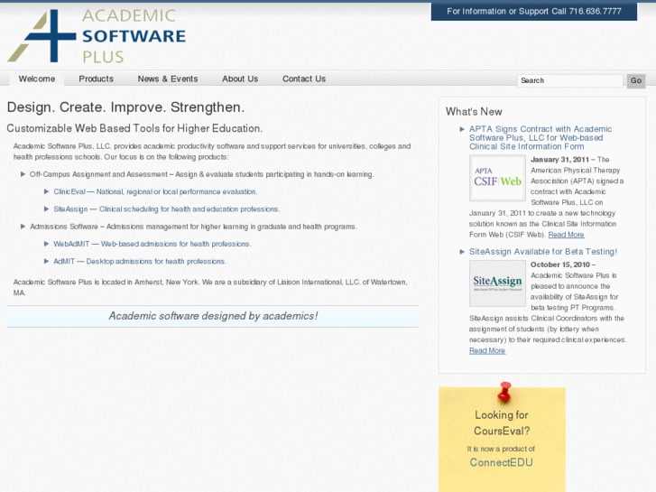656x492 pixels.
Task: Open SiteAssign Available for Beta Testing headline
Action: [543, 252]
